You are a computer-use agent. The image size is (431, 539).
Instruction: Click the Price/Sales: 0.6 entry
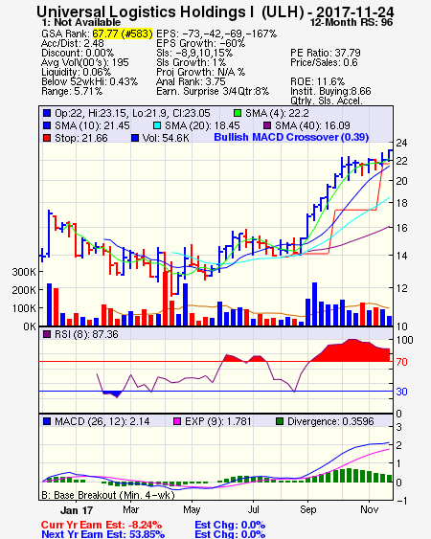[324, 62]
